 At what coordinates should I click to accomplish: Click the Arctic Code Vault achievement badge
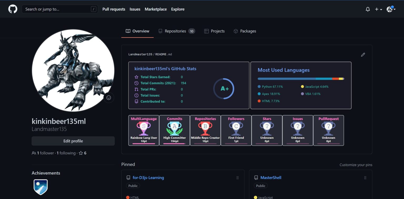(x=41, y=187)
